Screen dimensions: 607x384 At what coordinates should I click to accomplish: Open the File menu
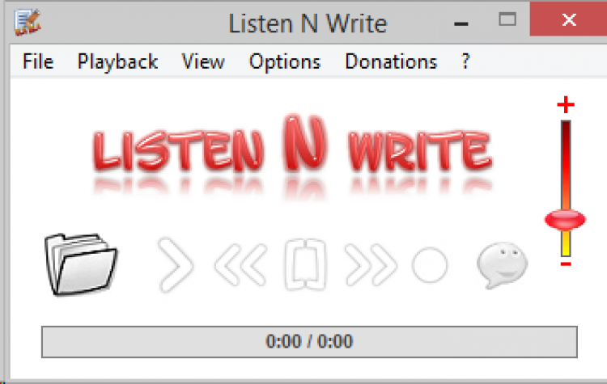(x=38, y=61)
